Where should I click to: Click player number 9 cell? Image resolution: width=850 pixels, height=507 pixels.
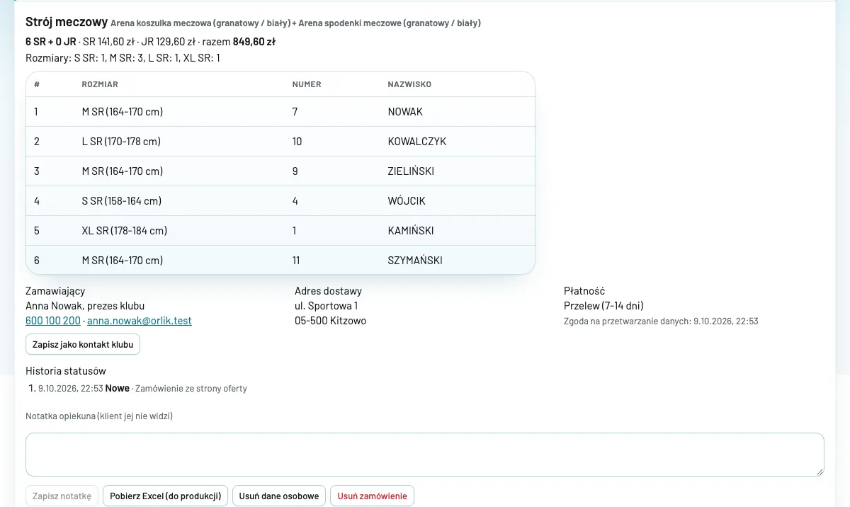tap(295, 171)
